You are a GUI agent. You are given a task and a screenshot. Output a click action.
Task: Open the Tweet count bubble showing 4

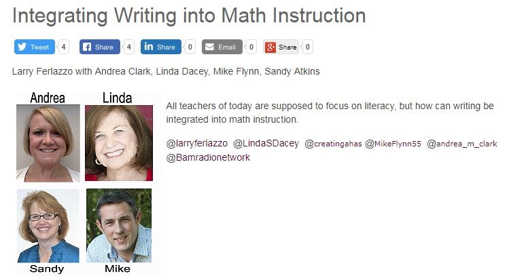click(x=63, y=47)
